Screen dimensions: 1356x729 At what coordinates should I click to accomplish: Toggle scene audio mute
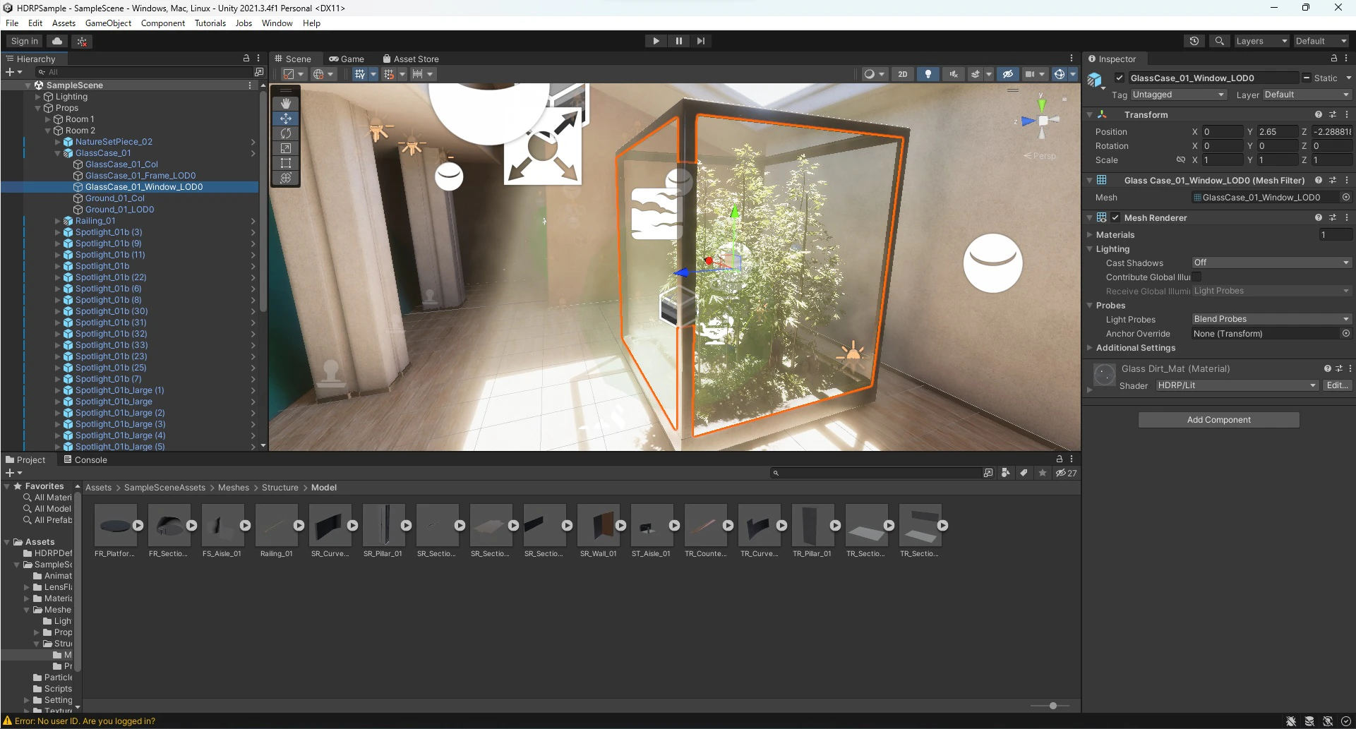click(954, 74)
